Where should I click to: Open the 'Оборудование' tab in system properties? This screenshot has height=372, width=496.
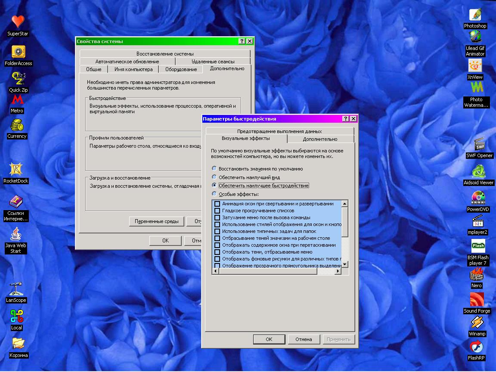tap(181, 69)
